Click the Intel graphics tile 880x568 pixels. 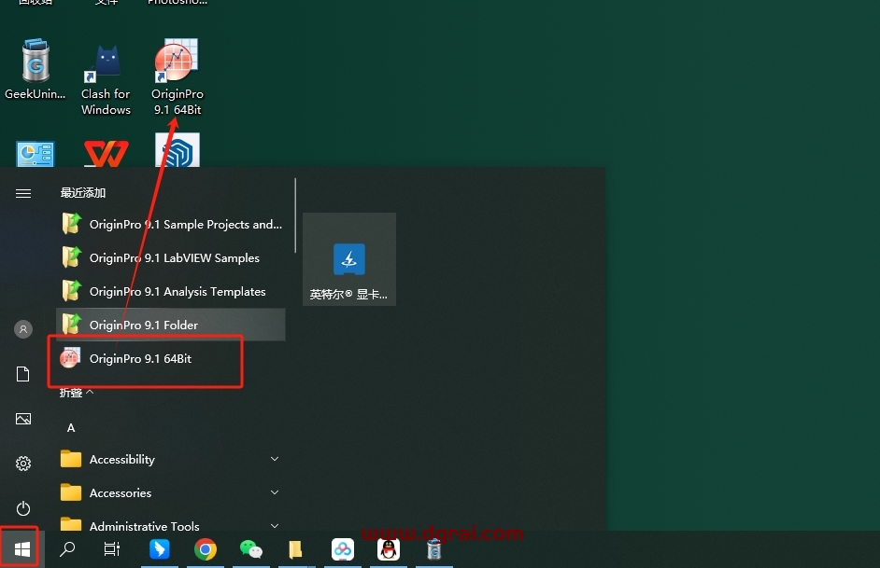click(349, 259)
